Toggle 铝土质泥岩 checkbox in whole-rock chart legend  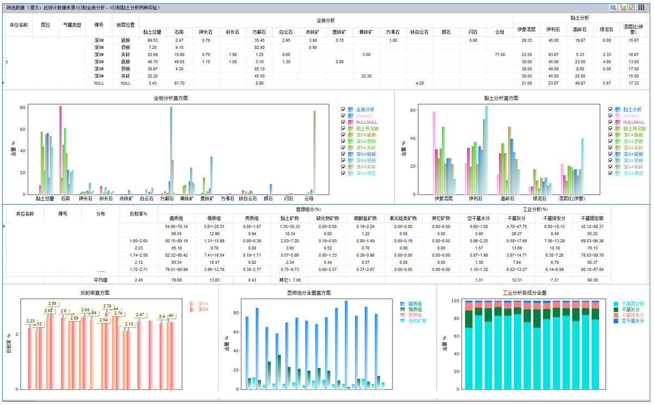coord(343,129)
